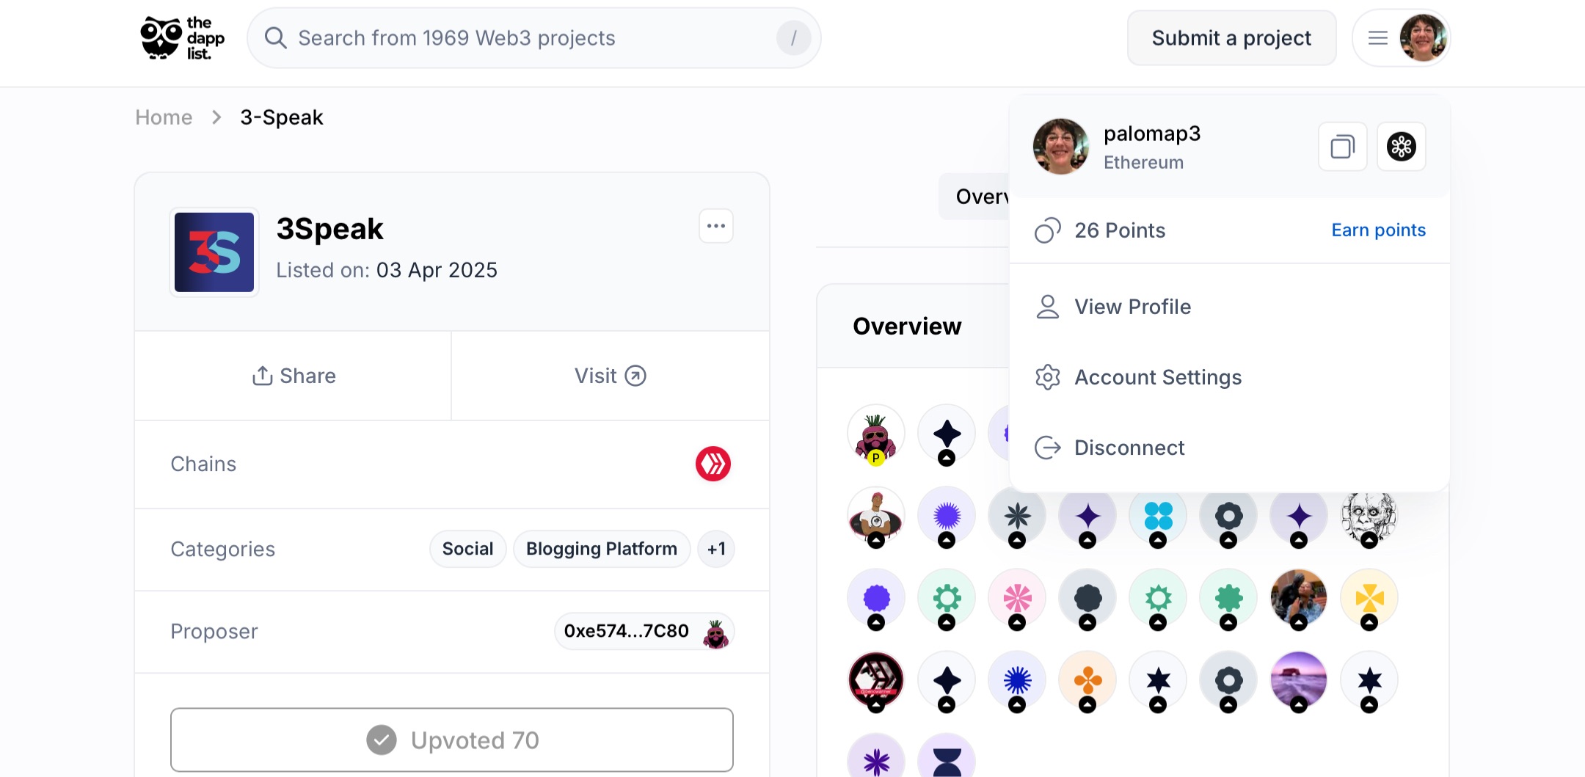Click the Hive chain icon
The width and height of the screenshot is (1585, 777).
tap(713, 464)
